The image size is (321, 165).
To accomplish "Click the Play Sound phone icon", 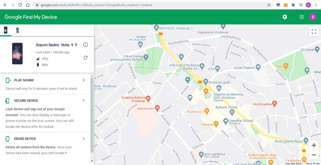I will click(x=8, y=80).
